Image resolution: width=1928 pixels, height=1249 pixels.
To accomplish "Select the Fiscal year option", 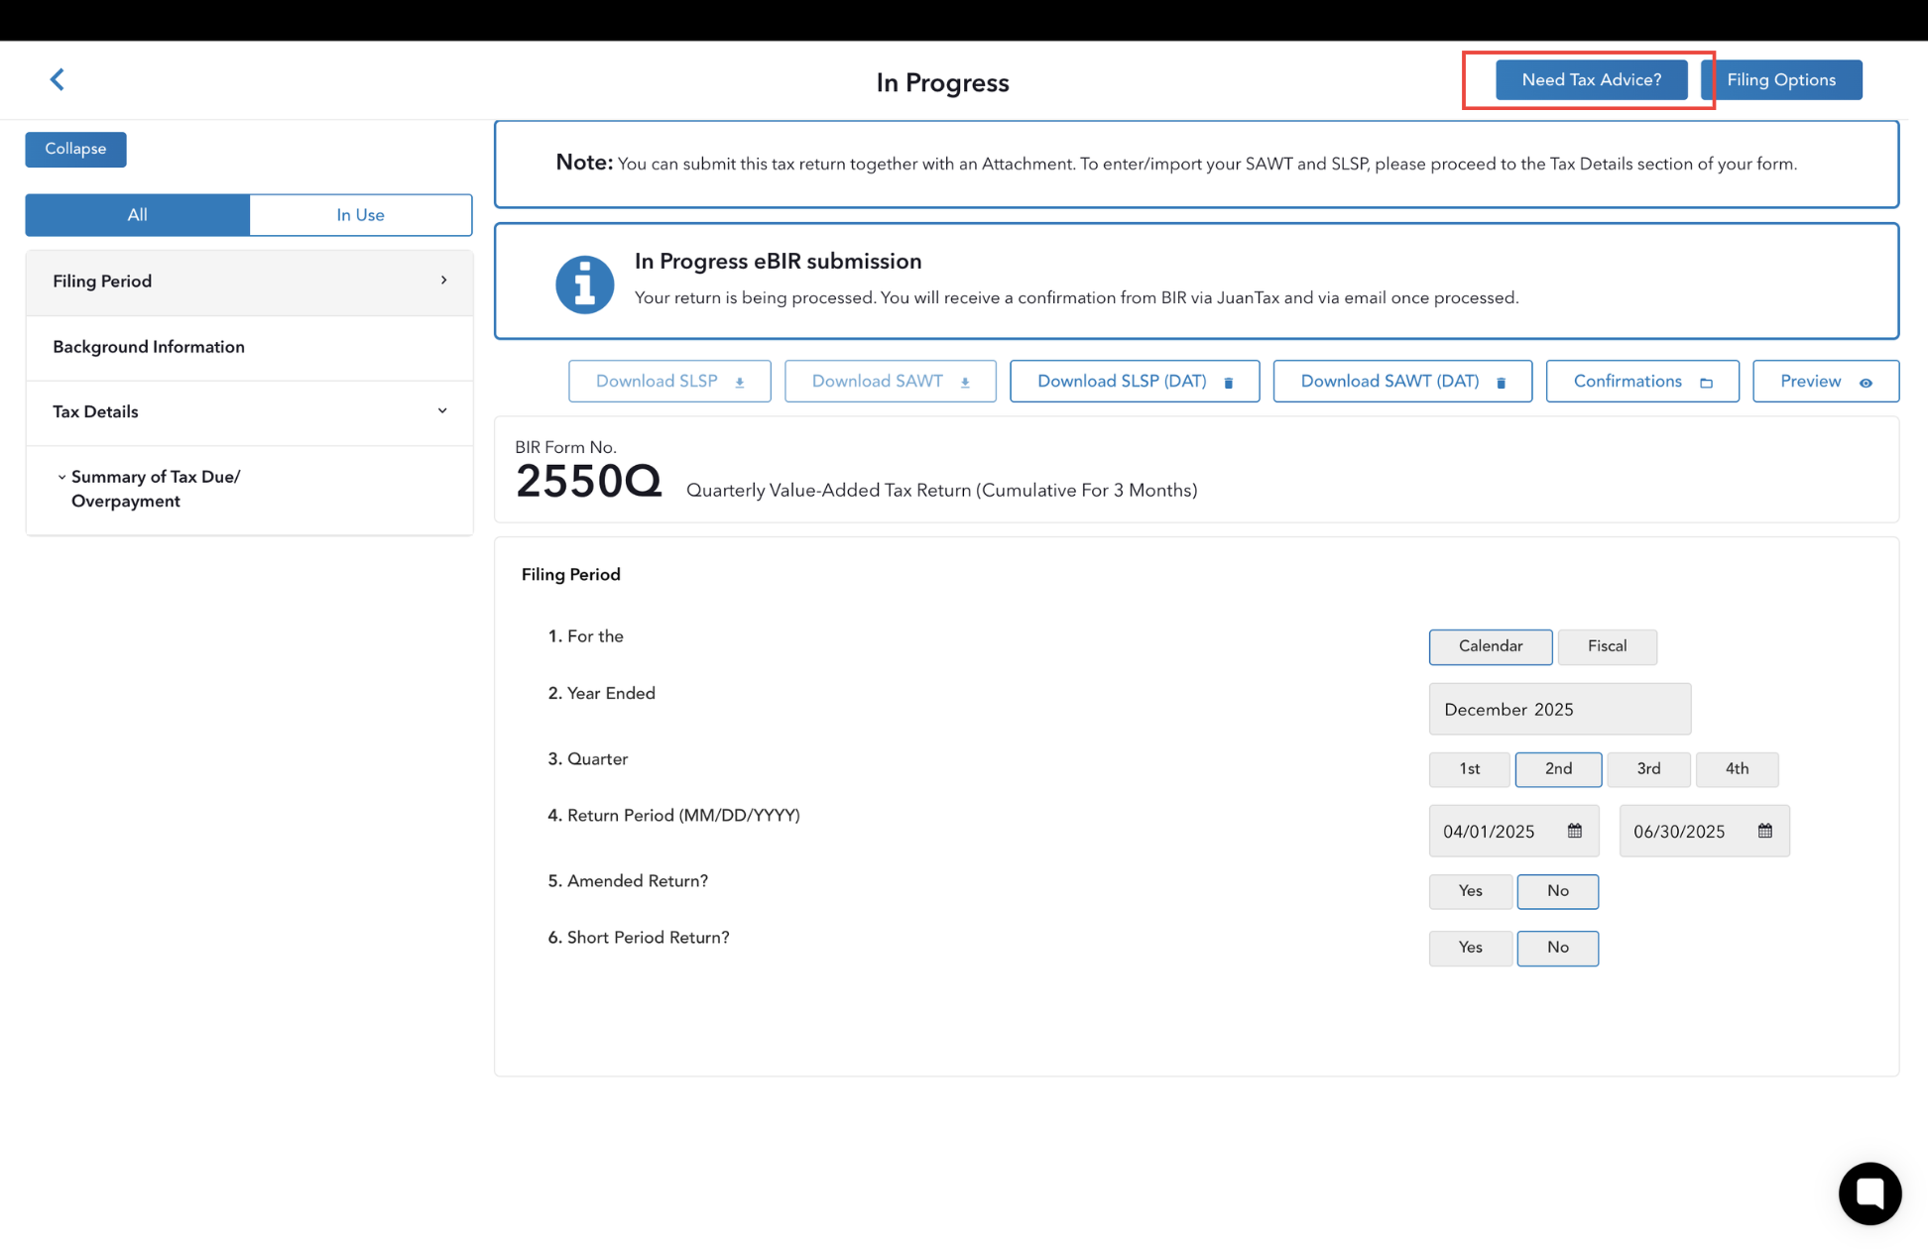I will (x=1606, y=646).
